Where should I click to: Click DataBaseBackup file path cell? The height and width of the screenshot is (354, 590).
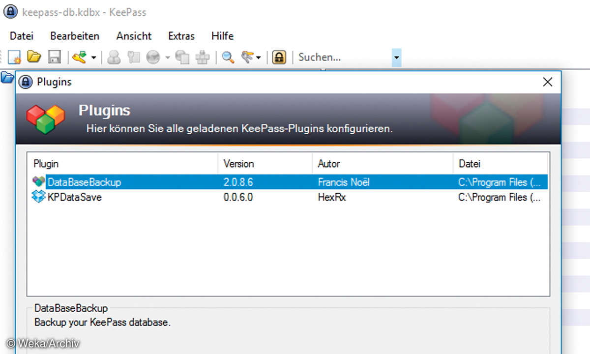tap(500, 182)
